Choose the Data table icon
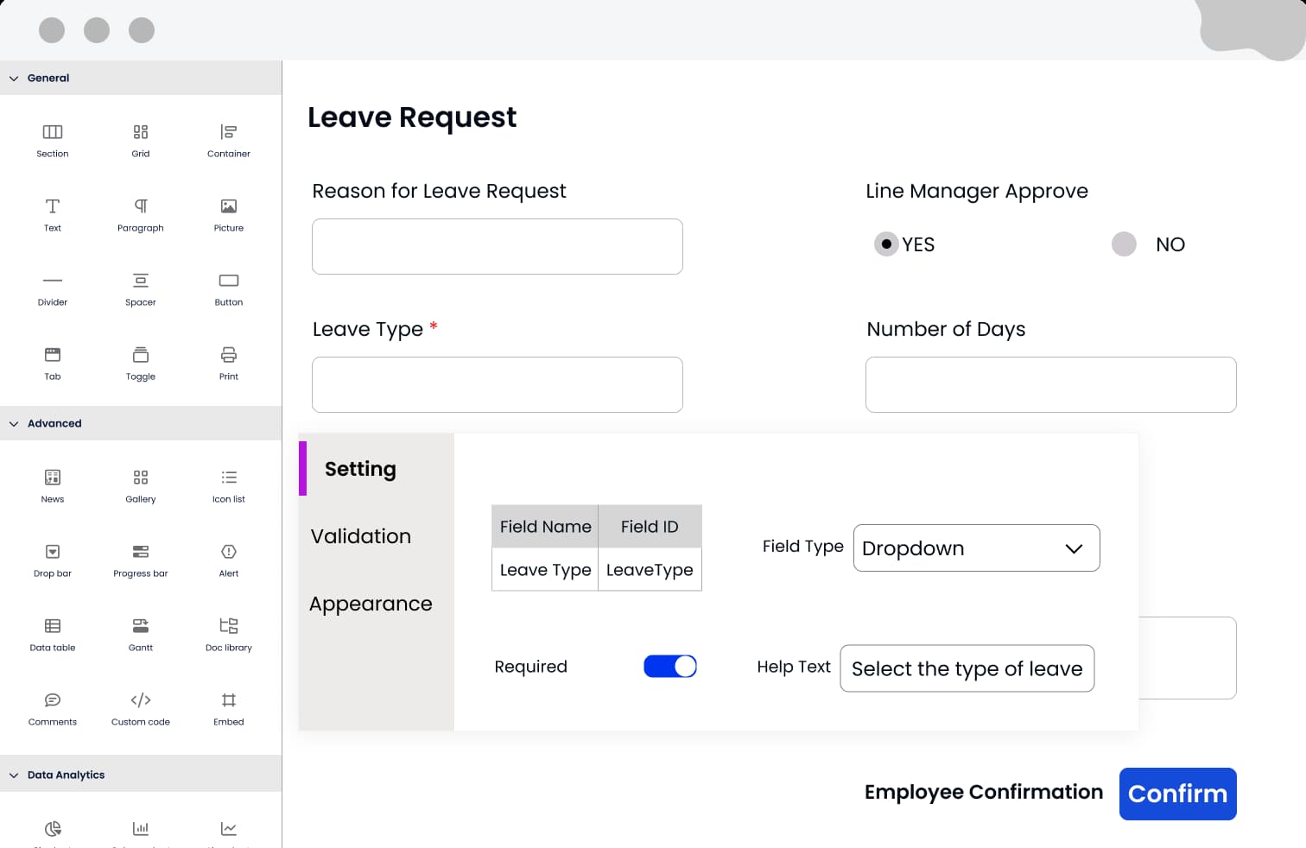This screenshot has width=1306, height=848. [53, 626]
